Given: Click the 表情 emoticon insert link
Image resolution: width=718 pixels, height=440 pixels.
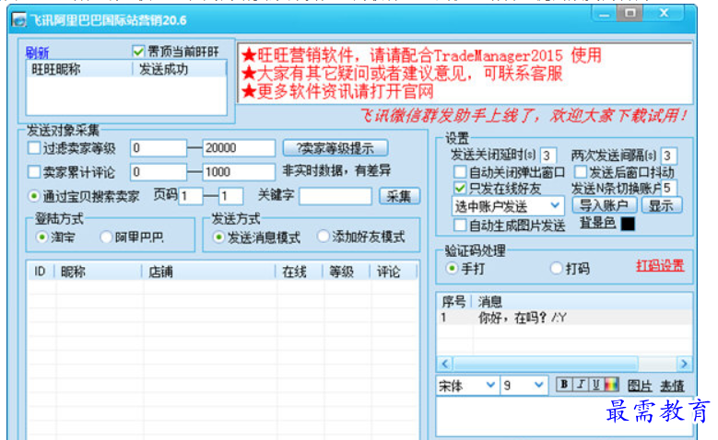Looking at the screenshot, I should click(673, 386).
